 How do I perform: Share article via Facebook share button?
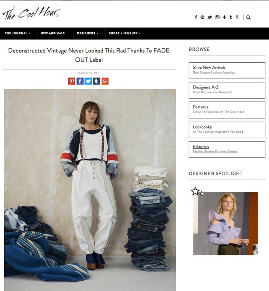[80, 81]
